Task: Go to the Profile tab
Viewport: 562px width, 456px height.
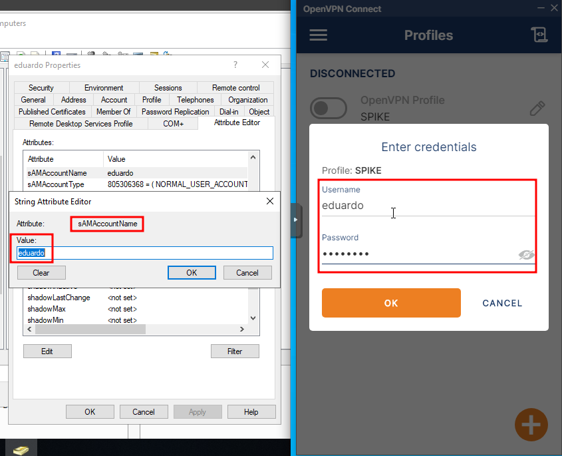Action: (152, 100)
